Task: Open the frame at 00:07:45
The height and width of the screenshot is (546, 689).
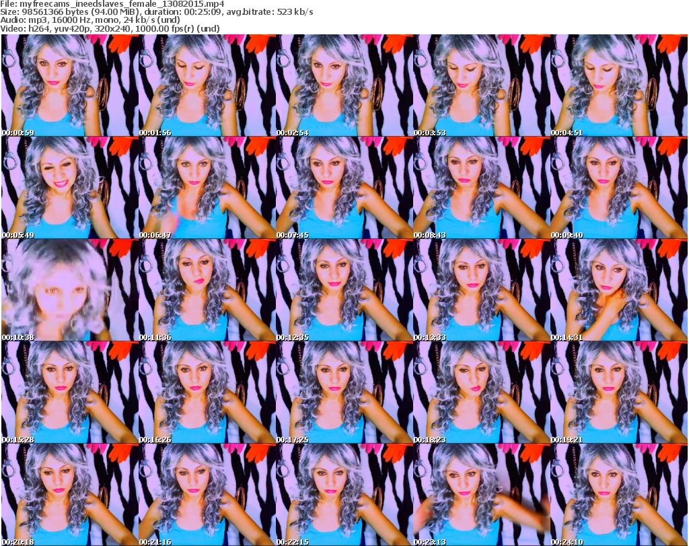Action: 344,188
